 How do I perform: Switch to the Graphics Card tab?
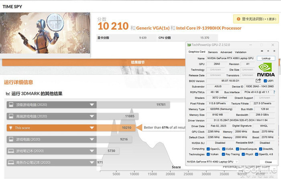(197, 52)
